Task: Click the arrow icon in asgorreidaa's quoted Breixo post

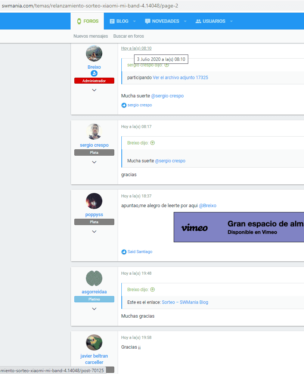Action: click(x=153, y=290)
